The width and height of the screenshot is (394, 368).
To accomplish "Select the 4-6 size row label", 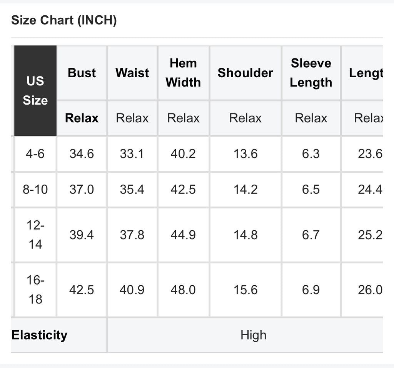I will pyautogui.click(x=35, y=154).
